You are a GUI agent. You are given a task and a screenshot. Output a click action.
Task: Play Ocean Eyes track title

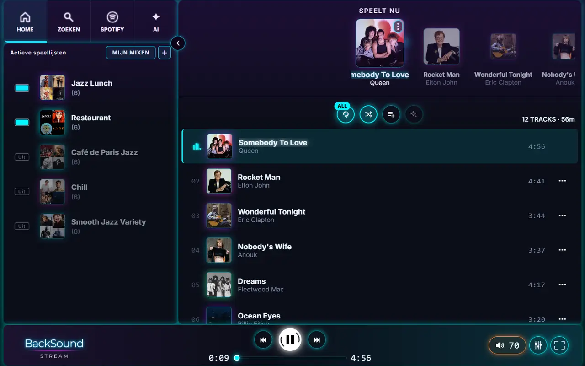click(259, 316)
